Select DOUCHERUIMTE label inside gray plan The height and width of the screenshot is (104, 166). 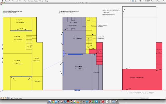(73, 25)
